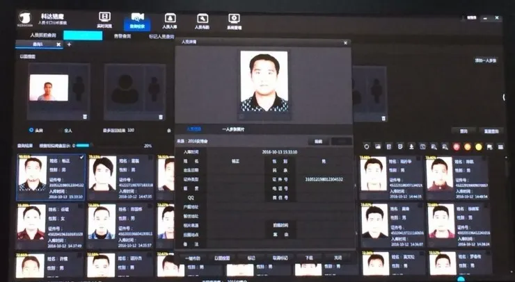The image size is (515, 282).
Task: Open the 实时浏览 live view module
Action: [104, 20]
